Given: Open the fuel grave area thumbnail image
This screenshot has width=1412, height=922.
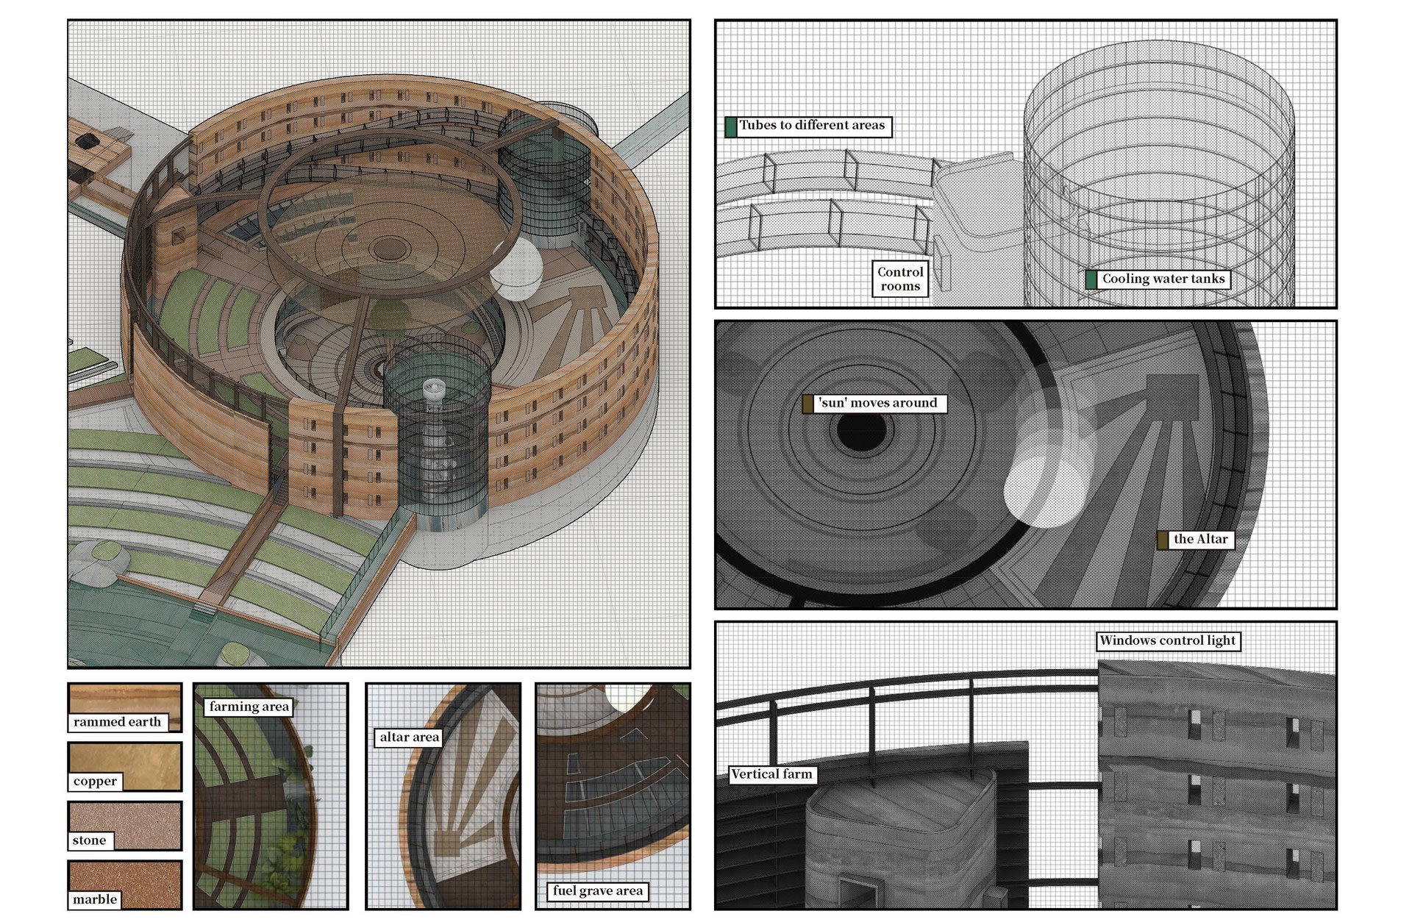Looking at the screenshot, I should [x=613, y=796].
